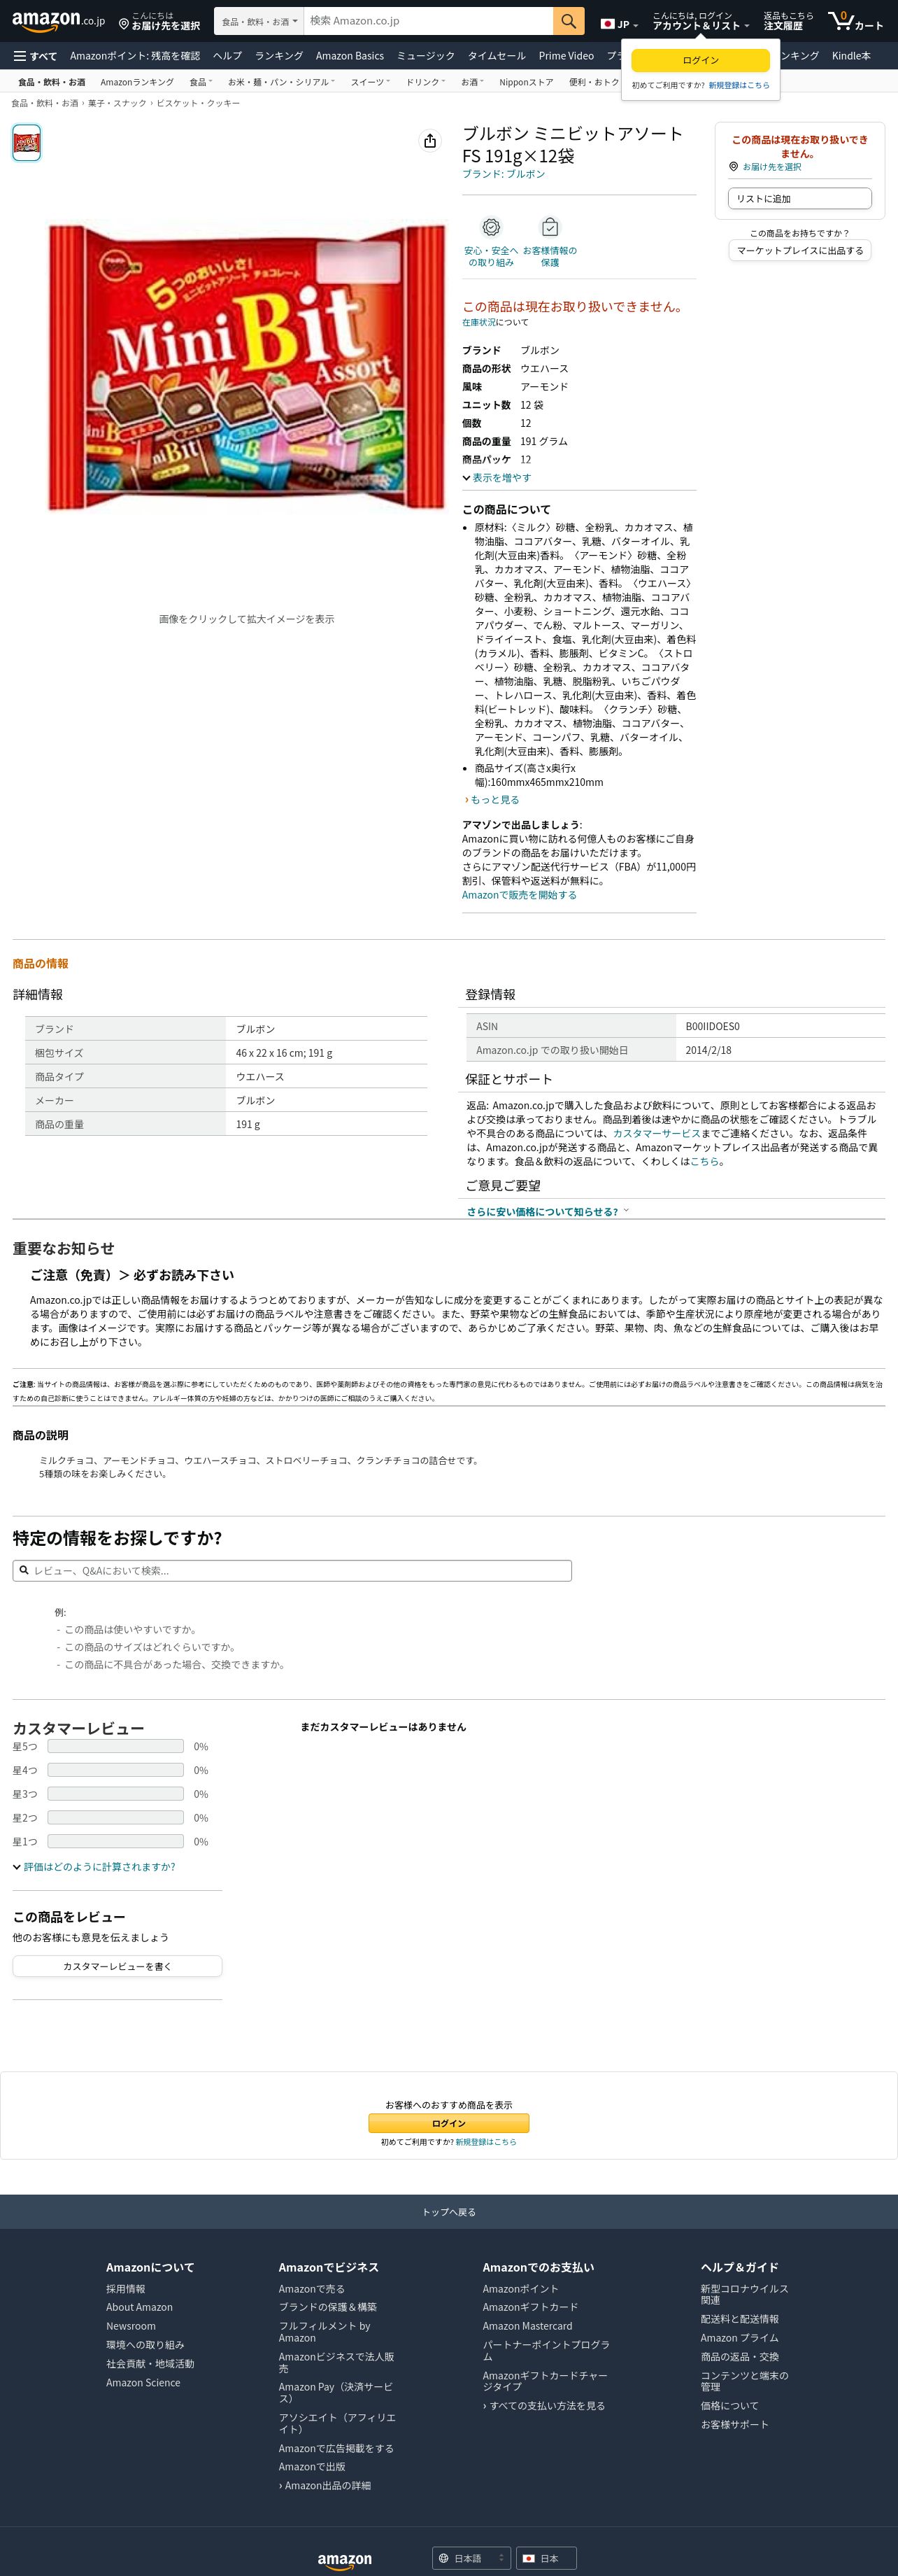
Task: Click the share icon above product image
Action: [x=429, y=141]
